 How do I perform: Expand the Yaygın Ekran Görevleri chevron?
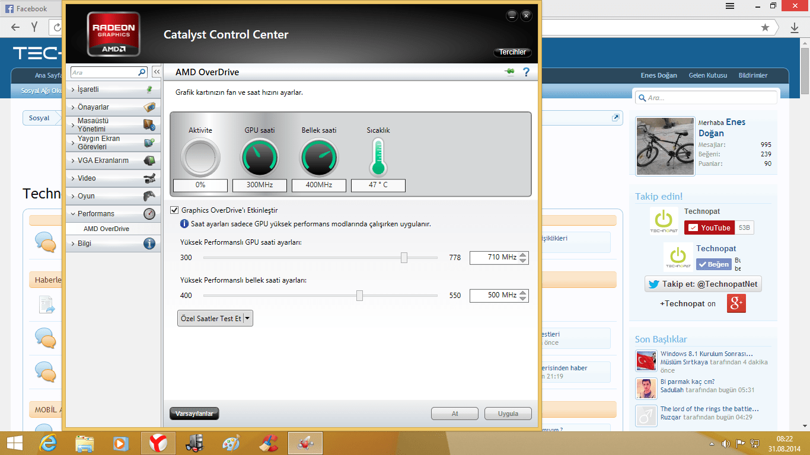73,143
